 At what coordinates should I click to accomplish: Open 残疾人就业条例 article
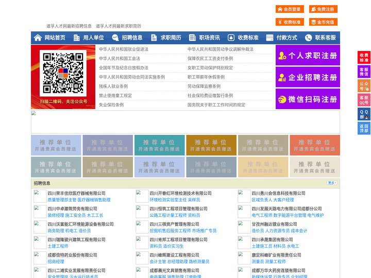[113, 86]
